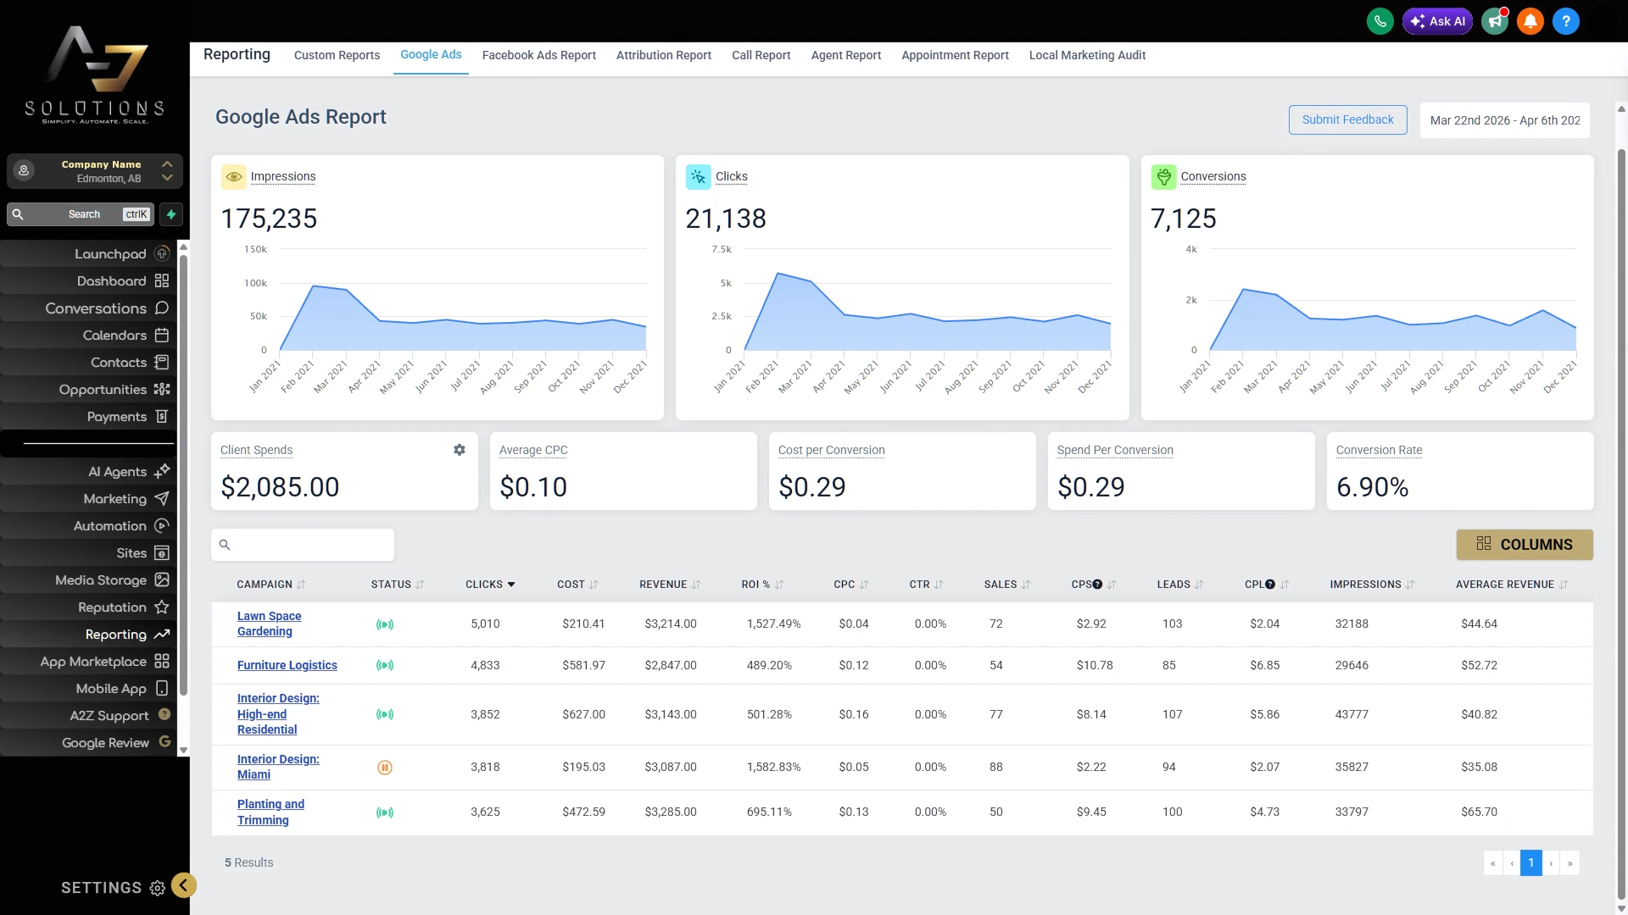Click the active status icon for Lawn Space Gardening
This screenshot has width=1628, height=915.
pyautogui.click(x=384, y=624)
